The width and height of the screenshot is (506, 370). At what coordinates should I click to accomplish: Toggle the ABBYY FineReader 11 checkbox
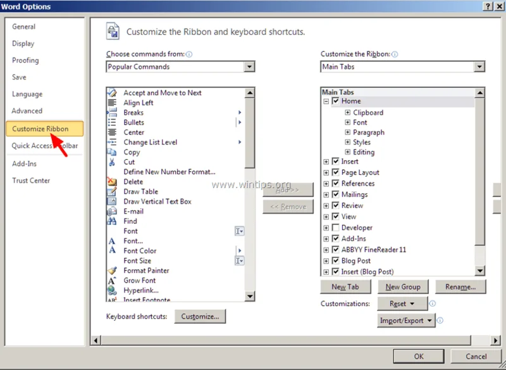tap(335, 250)
